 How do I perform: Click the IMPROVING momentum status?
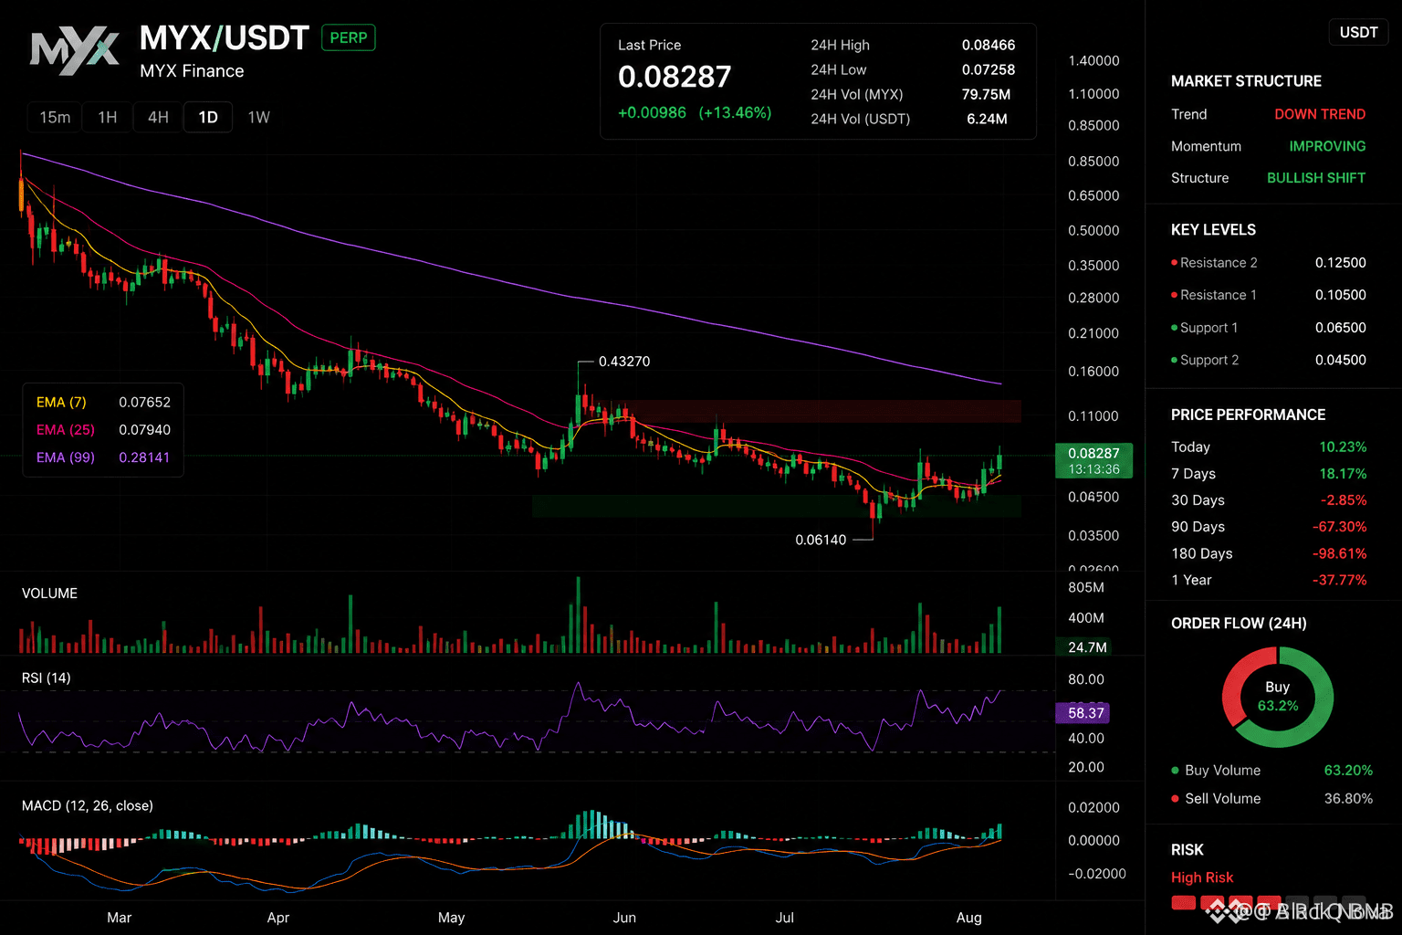1327,146
